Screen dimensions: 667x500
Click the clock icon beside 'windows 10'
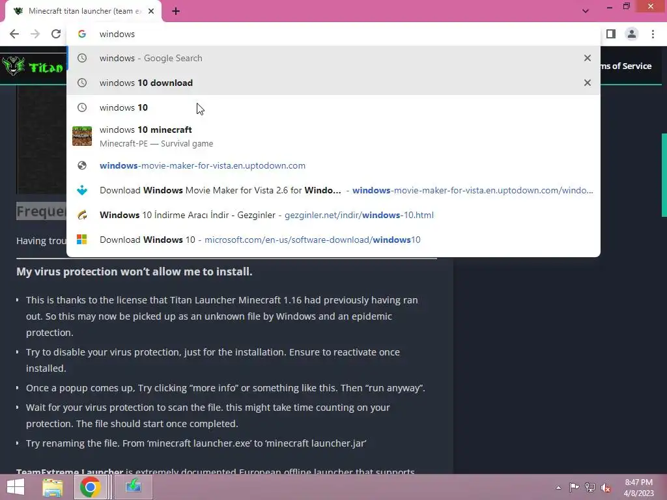pyautogui.click(x=82, y=107)
